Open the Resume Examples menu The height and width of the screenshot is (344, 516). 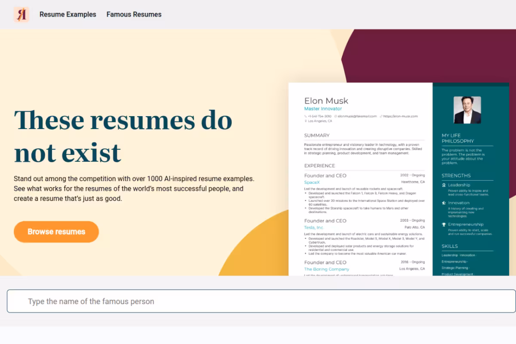click(68, 14)
